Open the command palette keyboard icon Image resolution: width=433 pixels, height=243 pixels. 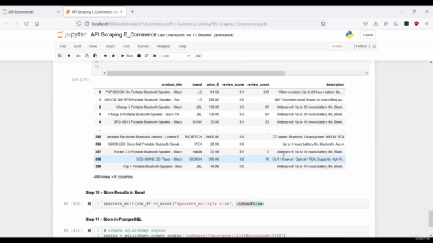pos(198,56)
